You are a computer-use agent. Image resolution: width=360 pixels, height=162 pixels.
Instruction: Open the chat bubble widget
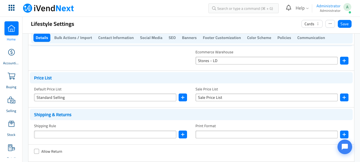tap(345, 147)
